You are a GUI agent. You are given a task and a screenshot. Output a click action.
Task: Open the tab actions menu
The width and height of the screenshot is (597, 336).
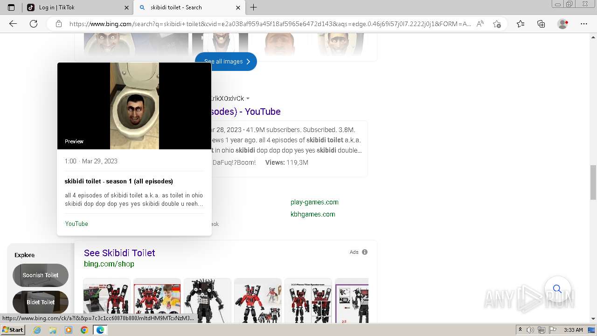(11, 7)
